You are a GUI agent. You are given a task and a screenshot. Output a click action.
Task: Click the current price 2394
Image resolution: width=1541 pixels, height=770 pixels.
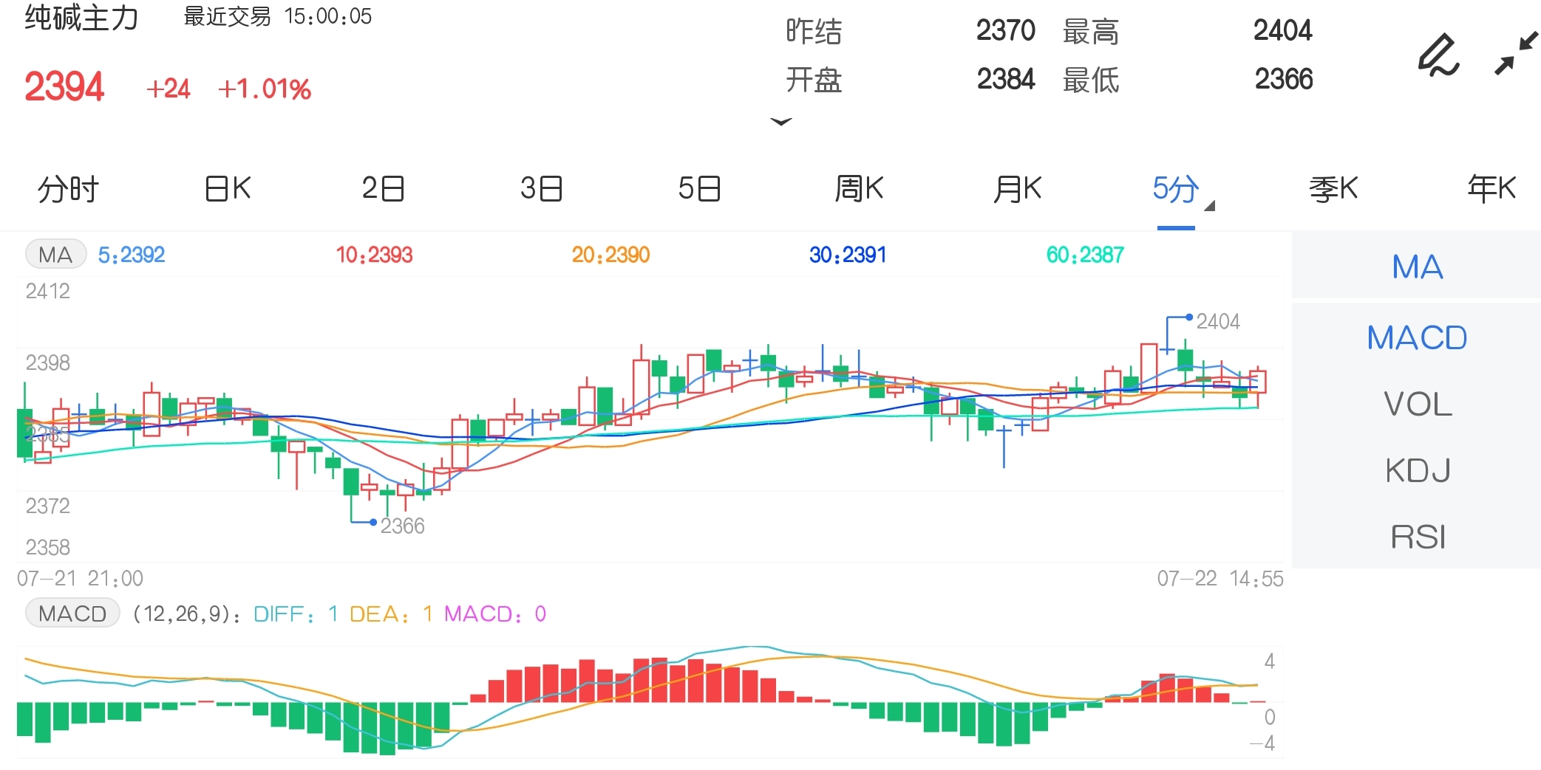click(x=64, y=86)
